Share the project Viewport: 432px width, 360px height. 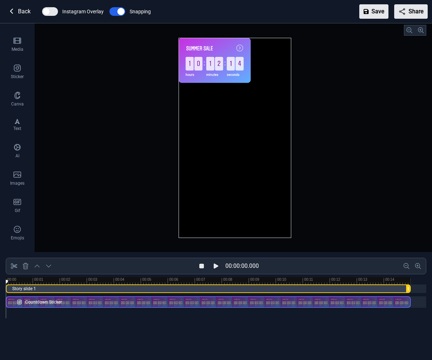coord(411,12)
